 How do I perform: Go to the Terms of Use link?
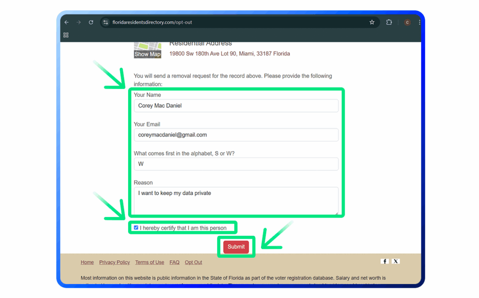click(150, 262)
